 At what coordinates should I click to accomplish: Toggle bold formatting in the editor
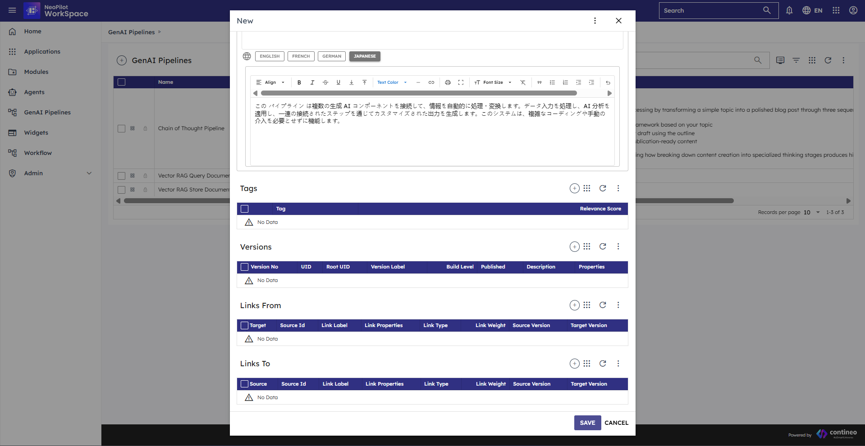click(x=299, y=82)
